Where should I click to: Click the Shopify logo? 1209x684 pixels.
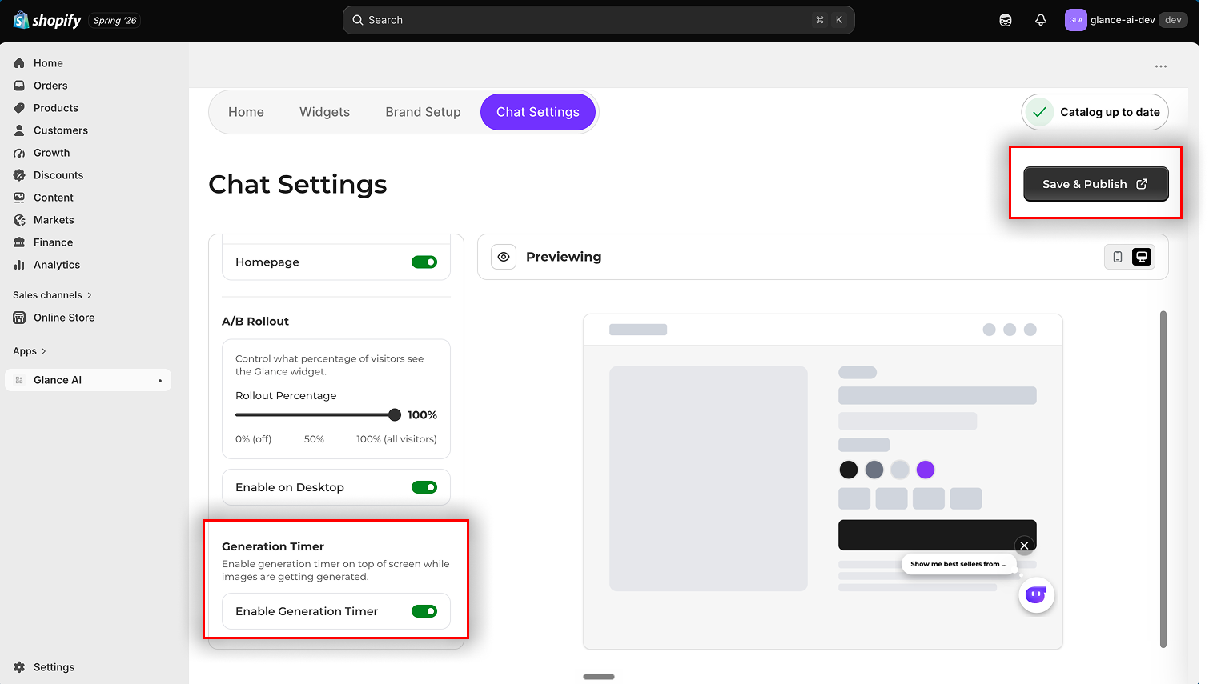point(47,20)
